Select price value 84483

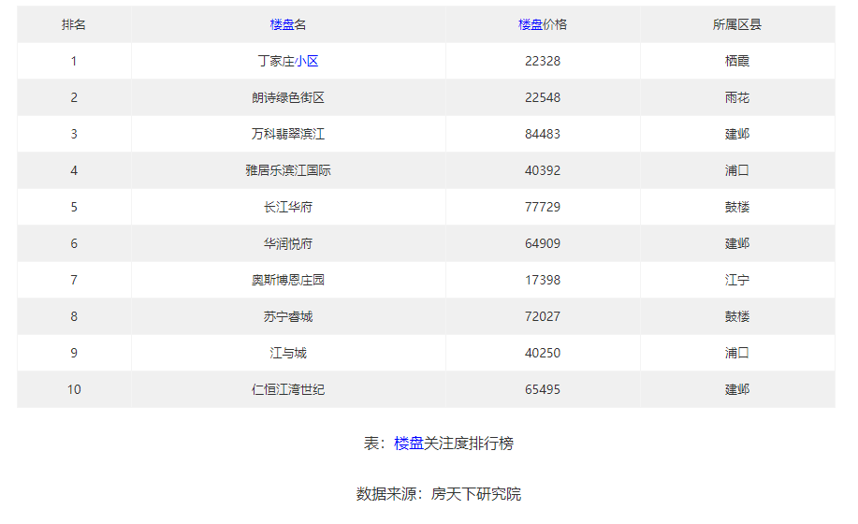(543, 134)
